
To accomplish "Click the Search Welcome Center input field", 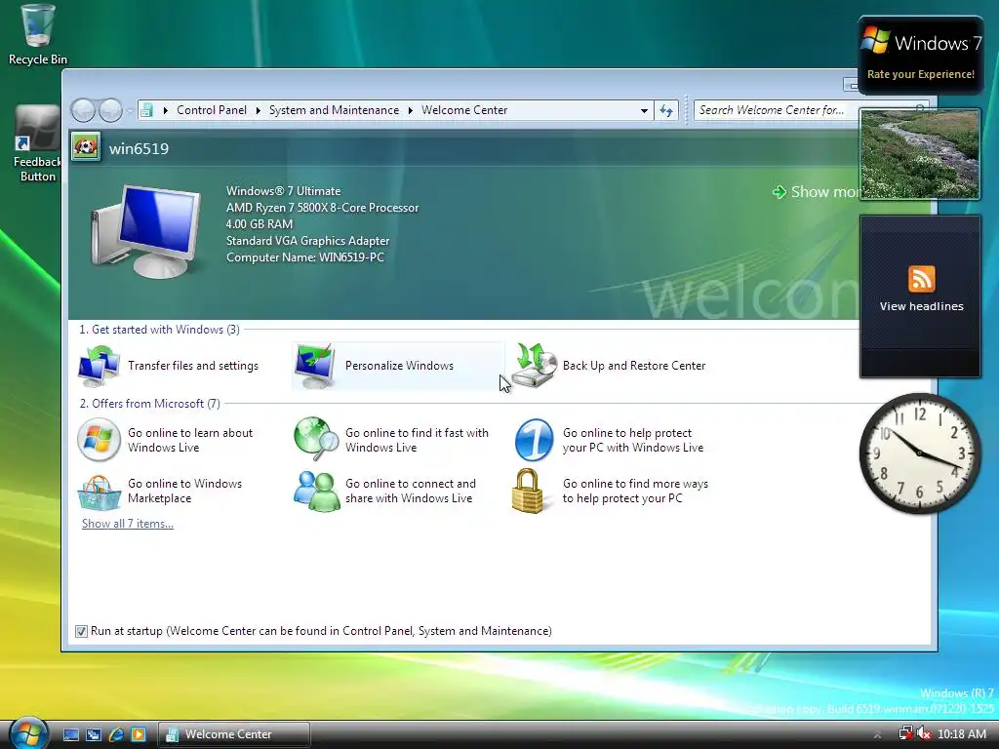I will (776, 110).
